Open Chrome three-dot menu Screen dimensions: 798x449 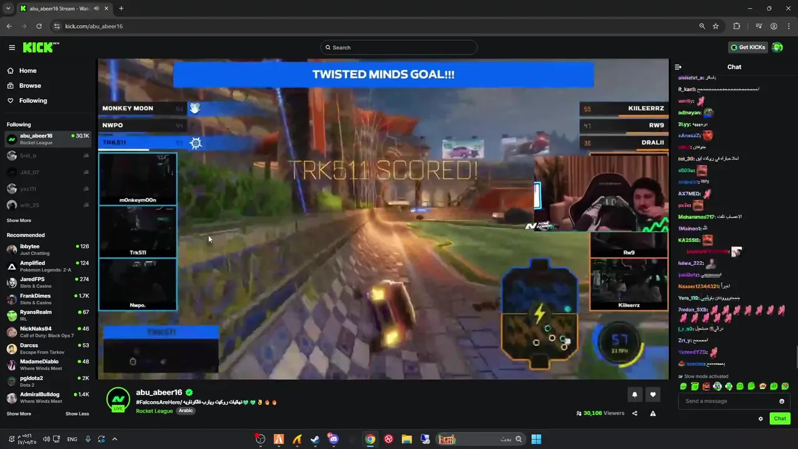[x=789, y=26]
